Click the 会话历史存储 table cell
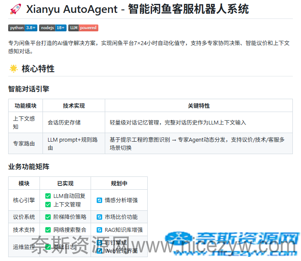Screen dimensions: 301x261 [x=74, y=122]
